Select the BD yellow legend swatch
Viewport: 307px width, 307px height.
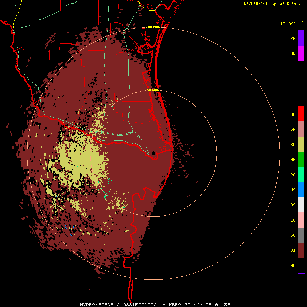pyautogui.click(x=301, y=145)
